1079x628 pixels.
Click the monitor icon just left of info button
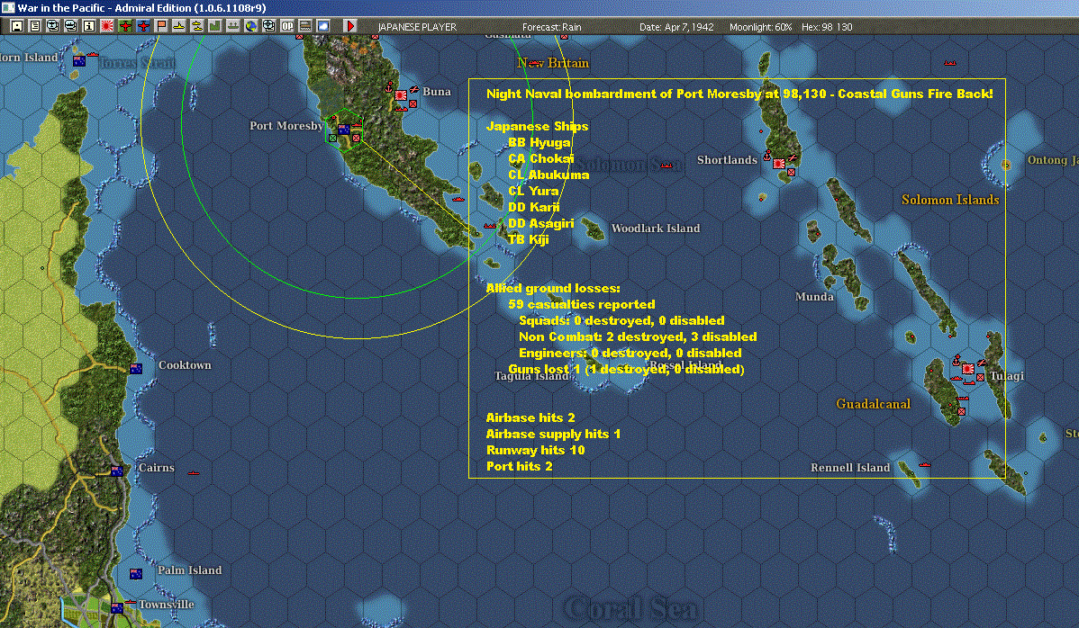coord(52,26)
